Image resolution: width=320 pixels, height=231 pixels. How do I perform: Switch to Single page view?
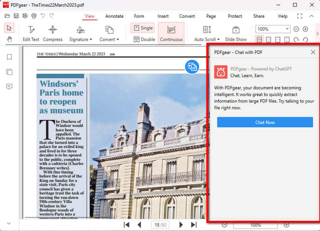pyautogui.click(x=143, y=28)
